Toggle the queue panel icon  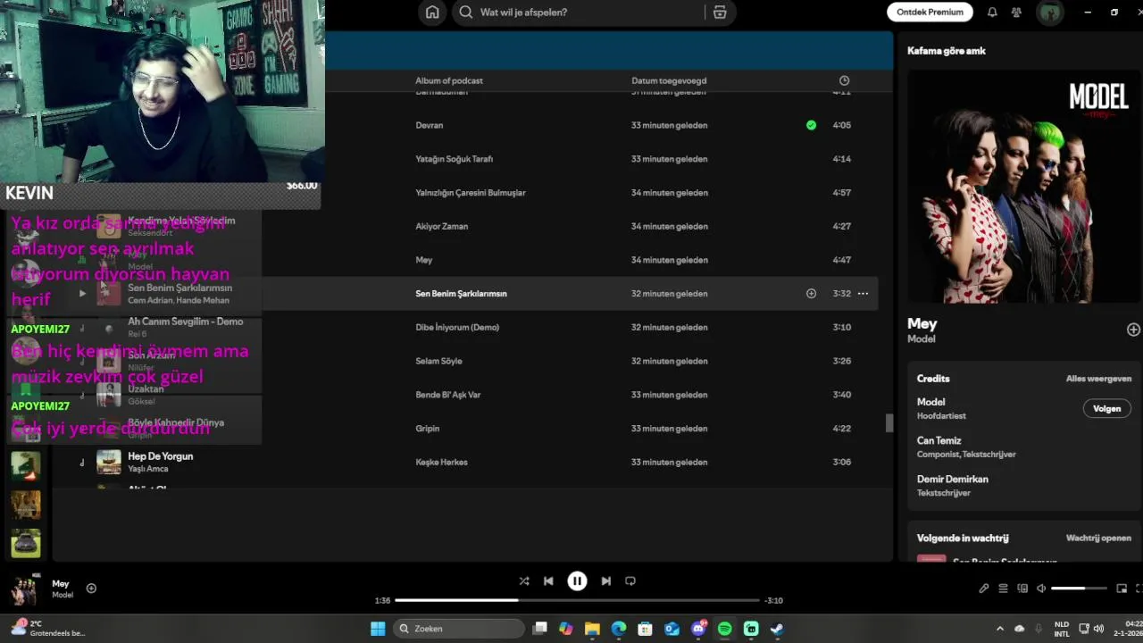click(1003, 589)
